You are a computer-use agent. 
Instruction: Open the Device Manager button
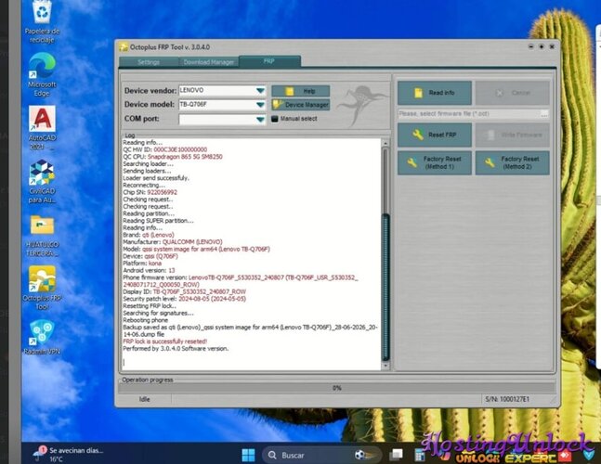click(301, 105)
